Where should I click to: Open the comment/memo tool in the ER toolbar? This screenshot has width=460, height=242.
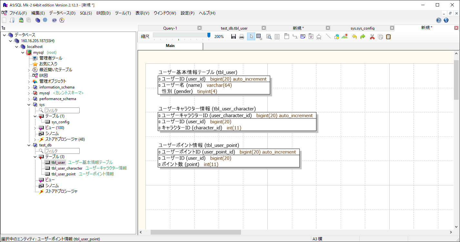303,36
